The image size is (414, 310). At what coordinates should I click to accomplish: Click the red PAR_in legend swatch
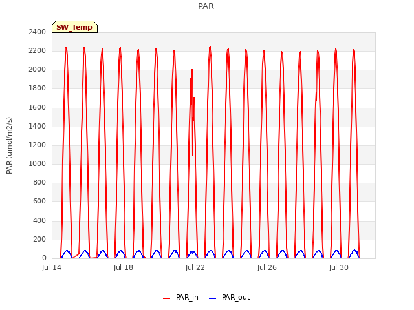point(167,298)
